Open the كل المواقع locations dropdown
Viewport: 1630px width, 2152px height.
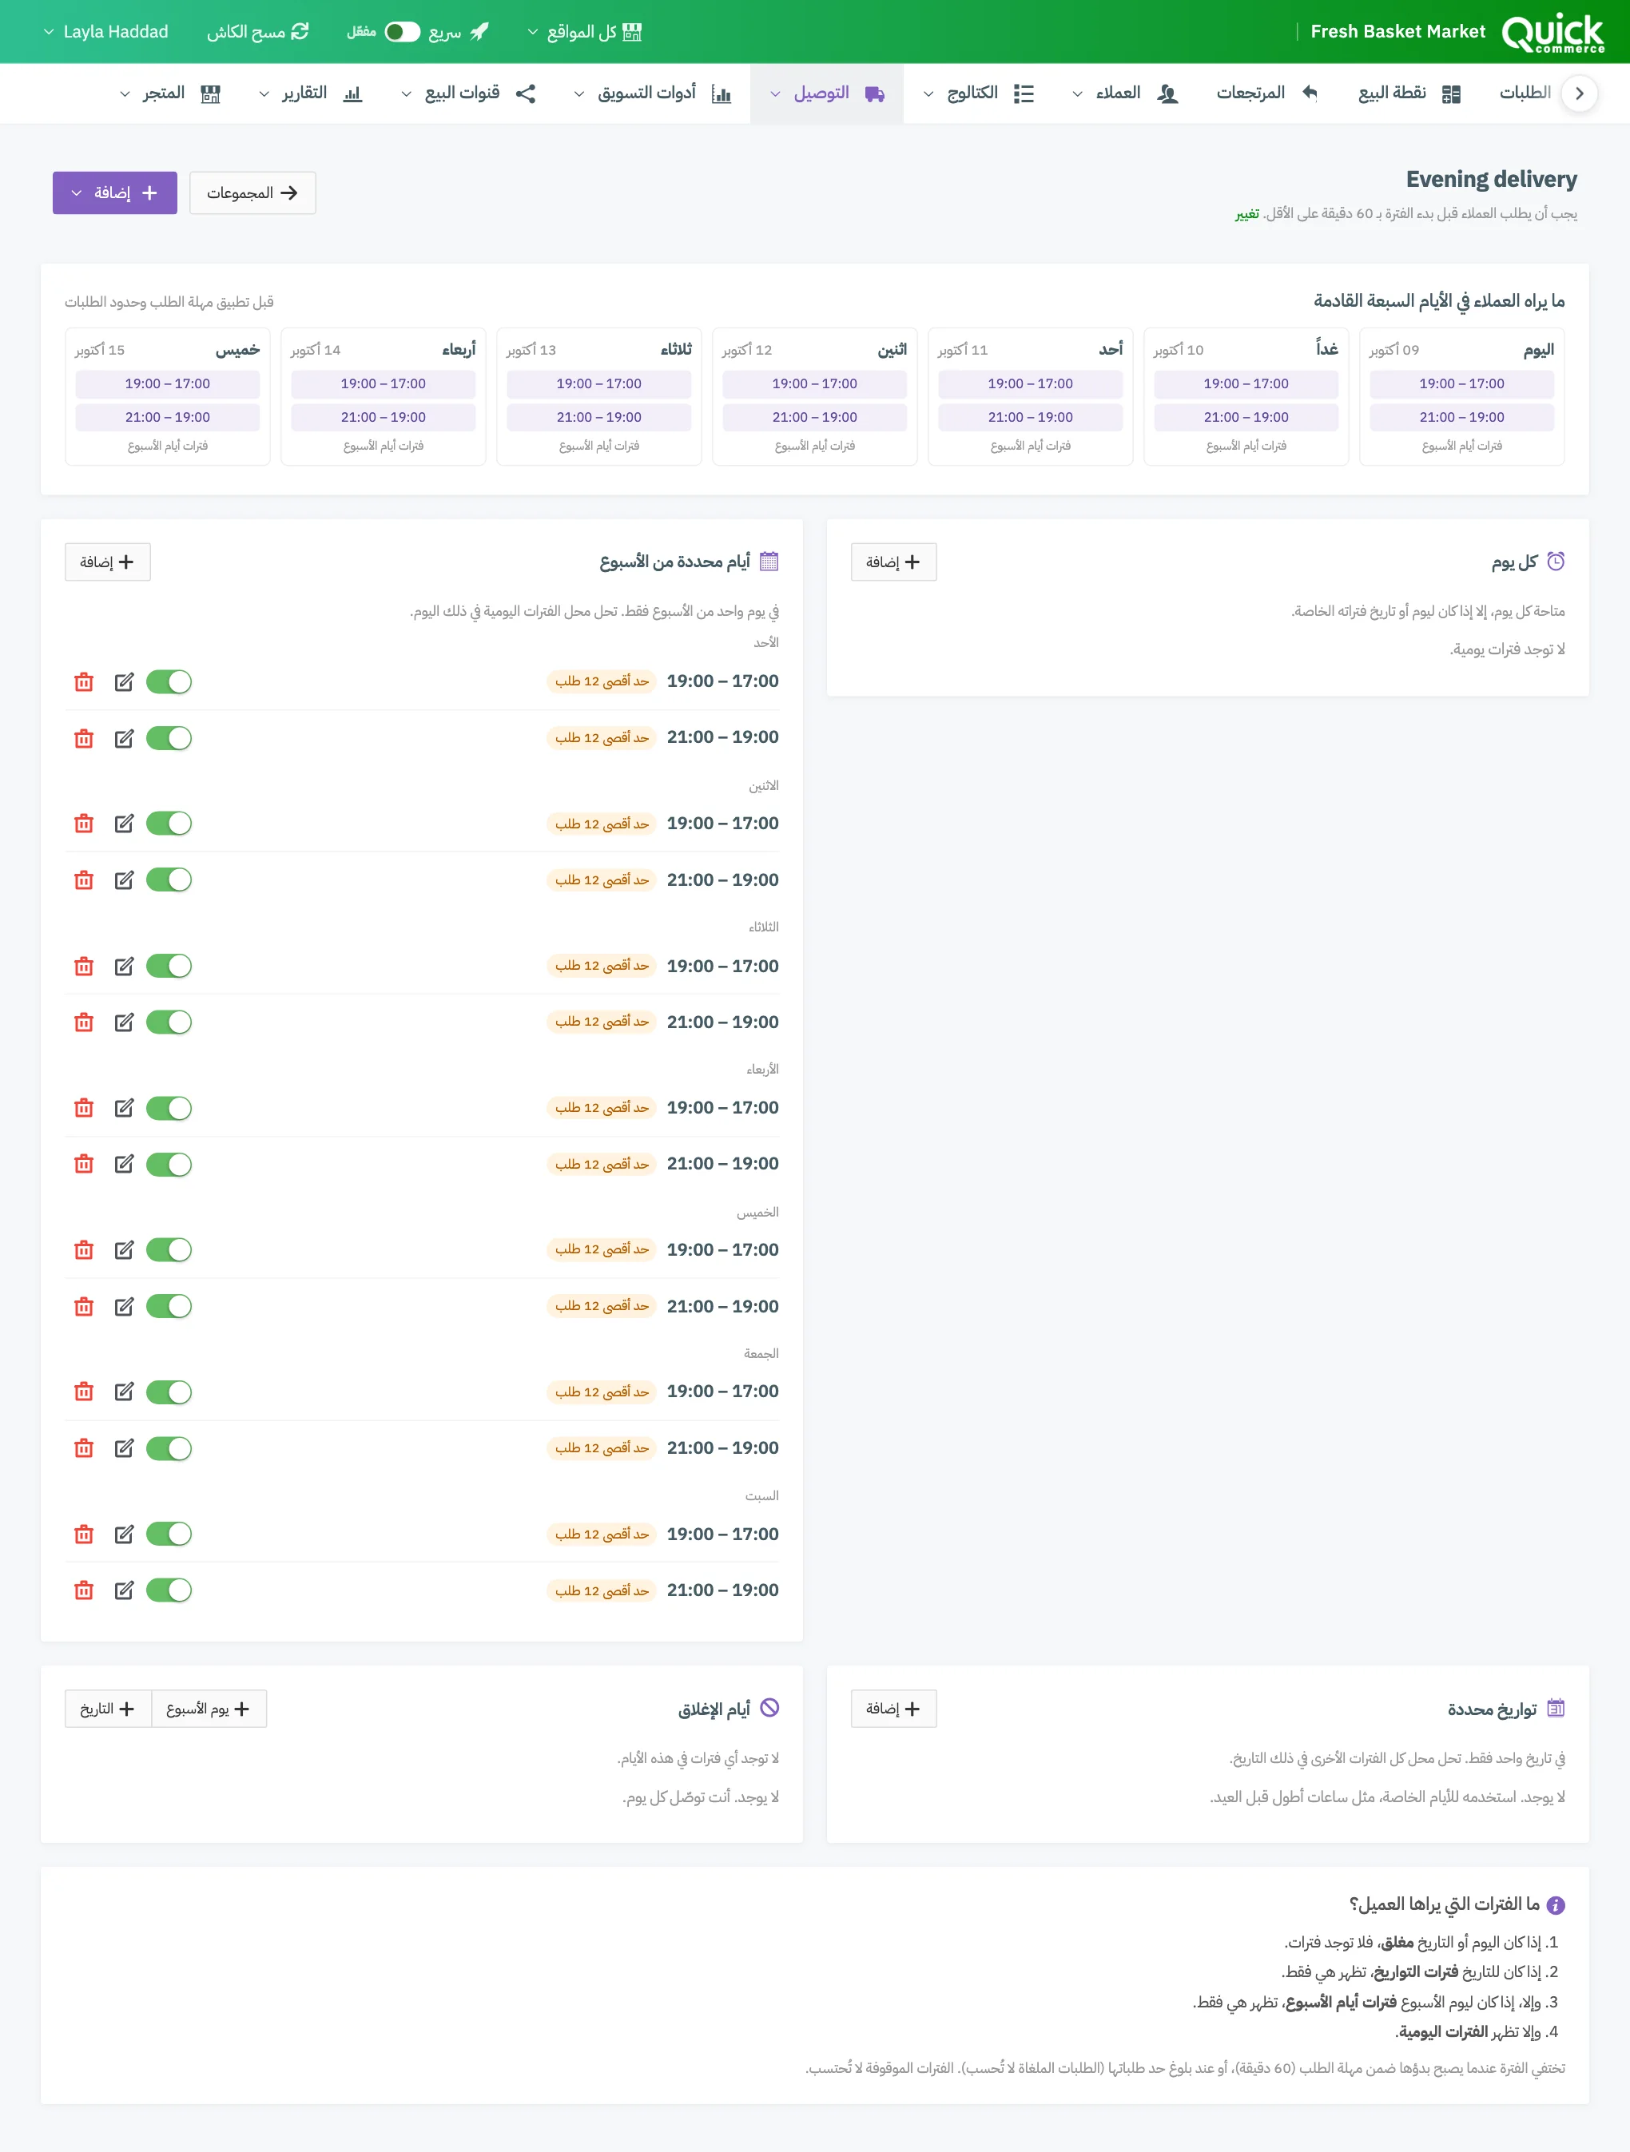584,32
